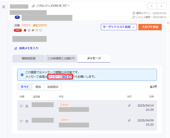Click the scrollbar up arrow
This screenshot has width=170, height=138.
168,23
